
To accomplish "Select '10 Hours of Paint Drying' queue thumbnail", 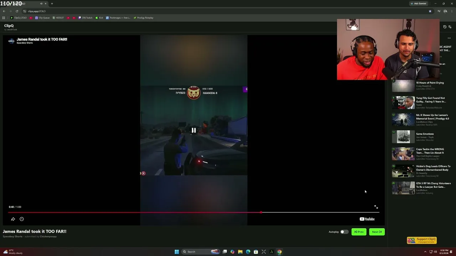I will pyautogui.click(x=403, y=86).
